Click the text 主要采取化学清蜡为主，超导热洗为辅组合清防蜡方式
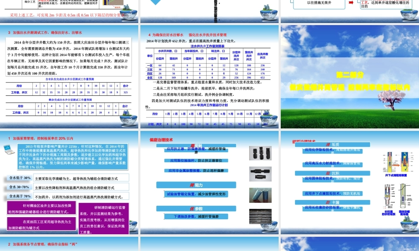 coord(76,179)
